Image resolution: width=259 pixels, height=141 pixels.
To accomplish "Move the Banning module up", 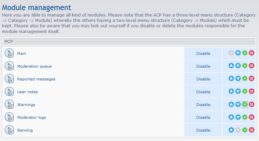I will 231,130.
